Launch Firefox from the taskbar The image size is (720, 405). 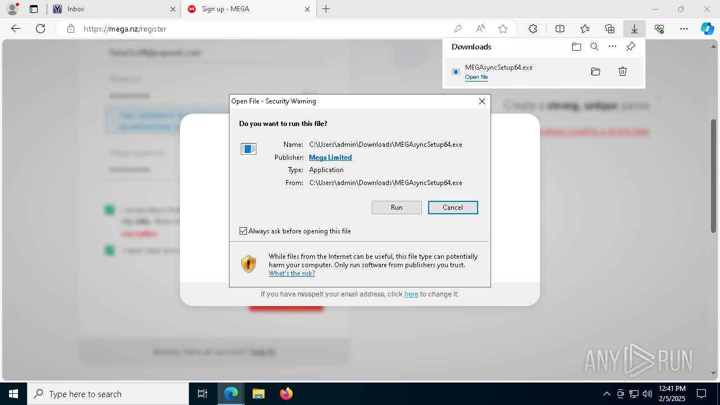286,394
